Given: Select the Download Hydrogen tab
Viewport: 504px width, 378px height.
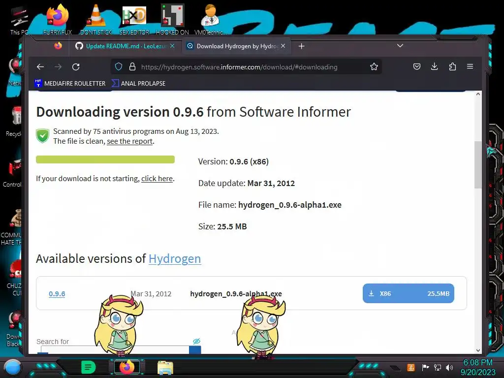Looking at the screenshot, I should click(x=237, y=46).
